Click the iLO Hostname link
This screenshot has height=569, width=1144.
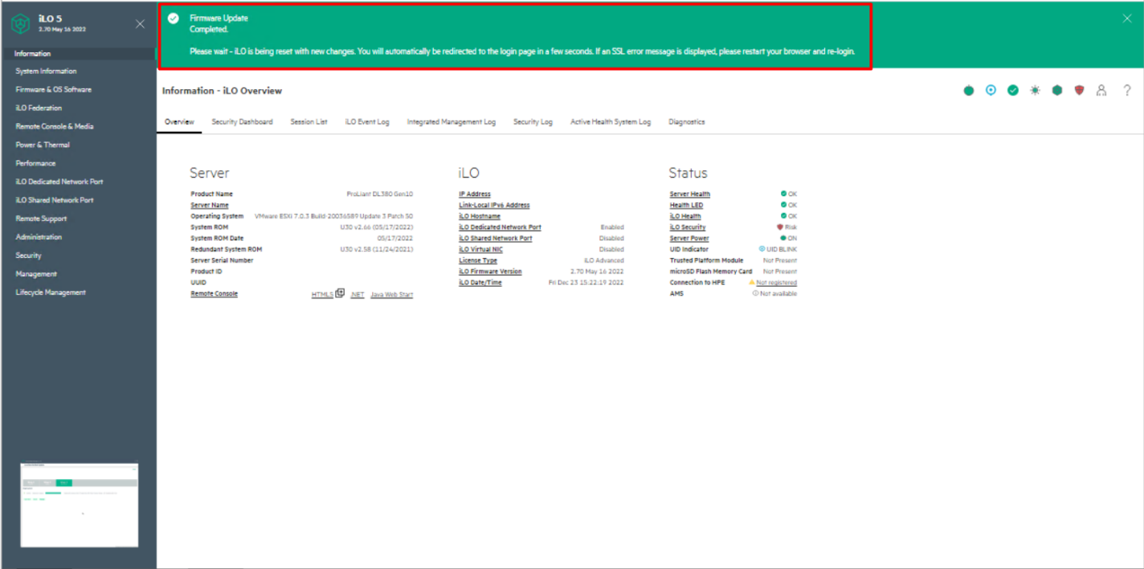coord(480,216)
